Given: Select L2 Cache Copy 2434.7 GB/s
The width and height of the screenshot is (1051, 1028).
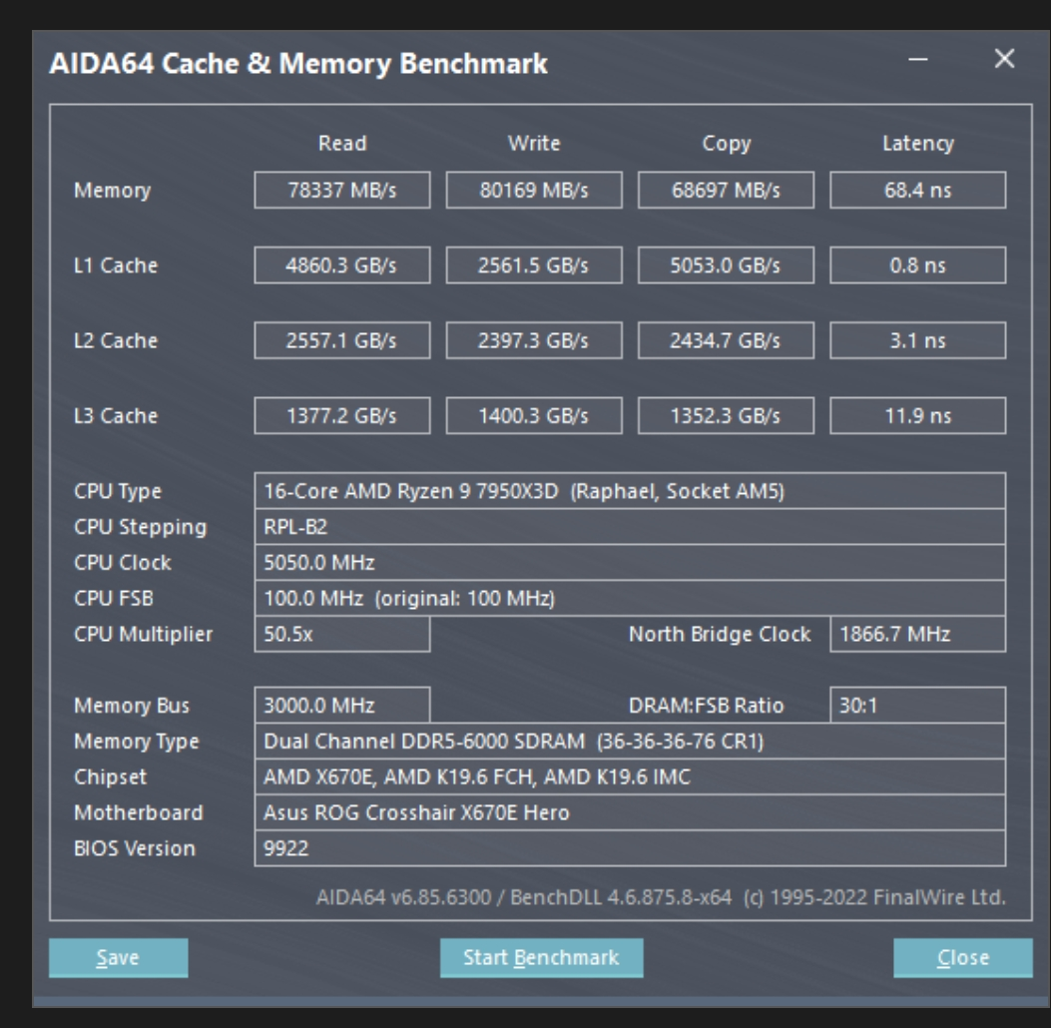Looking at the screenshot, I should (x=726, y=340).
